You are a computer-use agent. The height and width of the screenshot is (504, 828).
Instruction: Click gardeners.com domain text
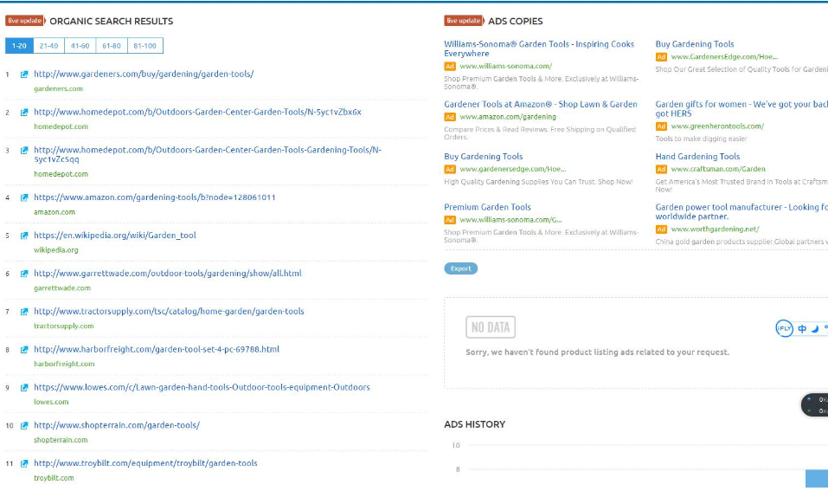click(58, 88)
